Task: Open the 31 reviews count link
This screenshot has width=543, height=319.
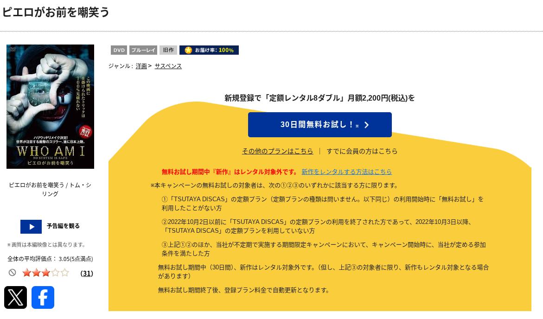Action: [x=87, y=273]
